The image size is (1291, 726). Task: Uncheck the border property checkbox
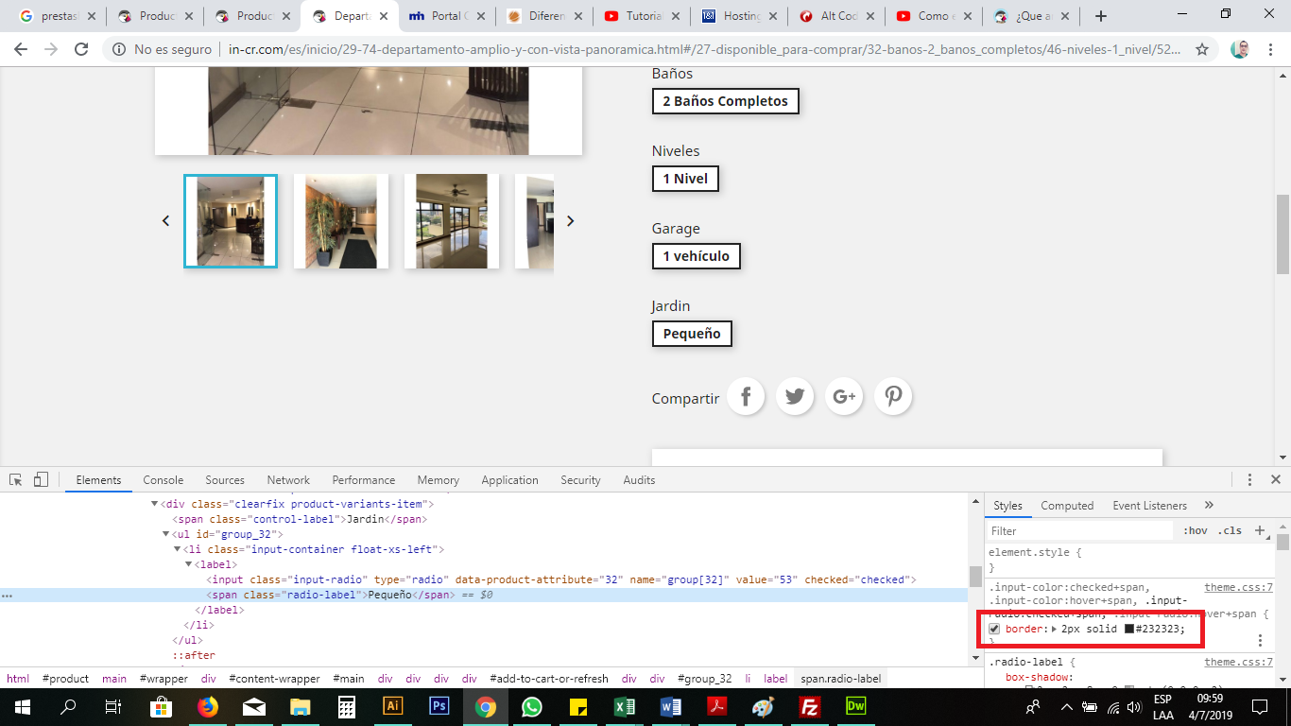click(x=994, y=629)
